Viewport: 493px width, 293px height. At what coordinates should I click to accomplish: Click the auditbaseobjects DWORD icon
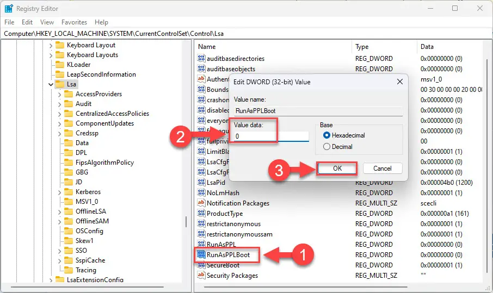click(x=201, y=69)
